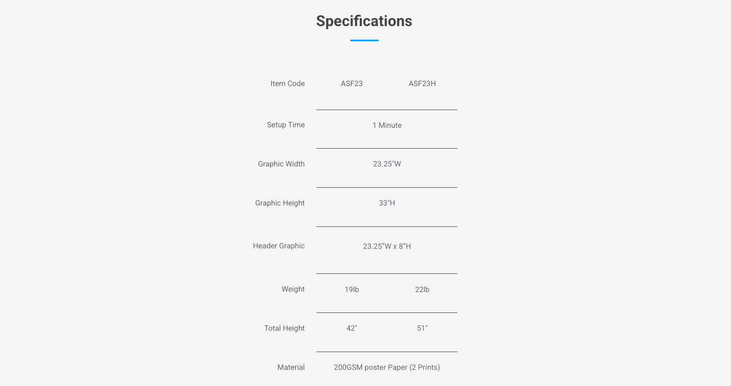This screenshot has height=386, width=731.
Task: Click the 23.25"W width value
Action: tap(387, 164)
